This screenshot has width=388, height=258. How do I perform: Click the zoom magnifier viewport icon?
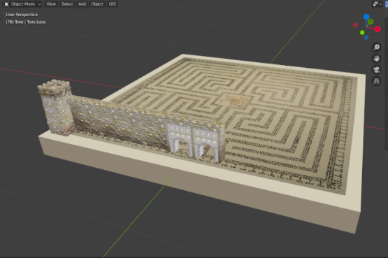376,47
